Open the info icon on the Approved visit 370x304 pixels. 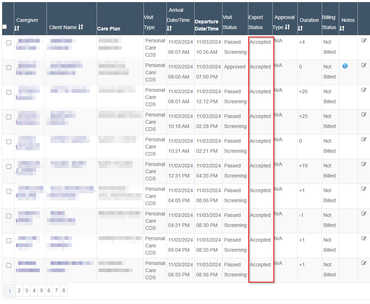click(x=345, y=65)
